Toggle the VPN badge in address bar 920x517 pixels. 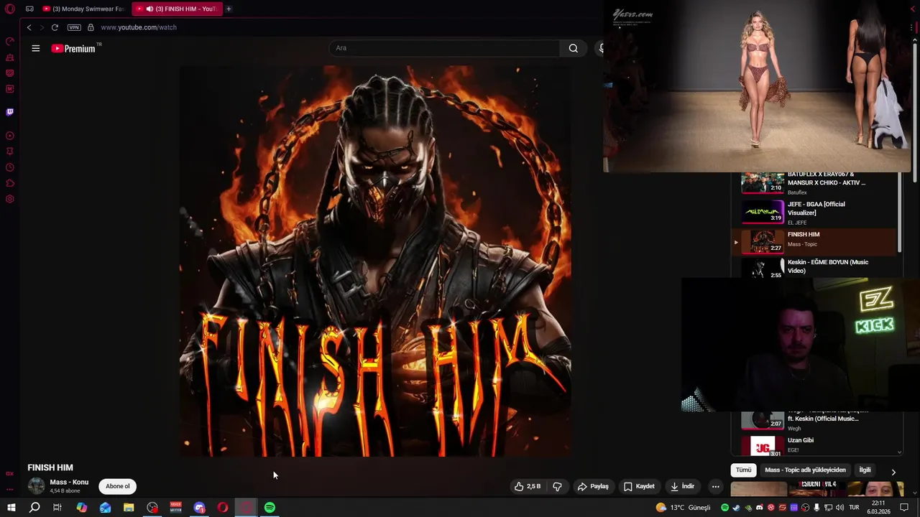tap(74, 27)
